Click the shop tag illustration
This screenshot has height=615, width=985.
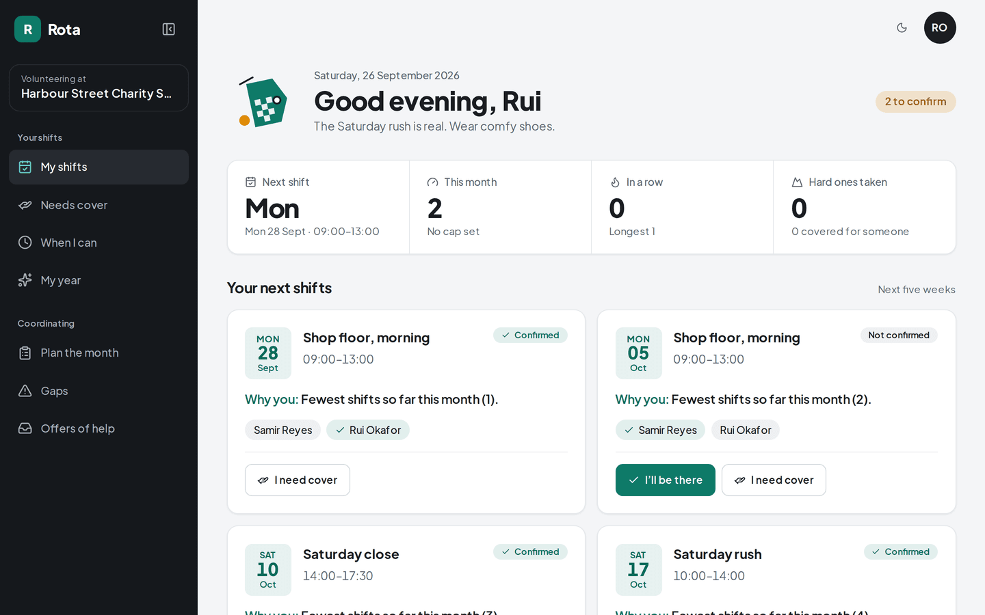(x=263, y=101)
